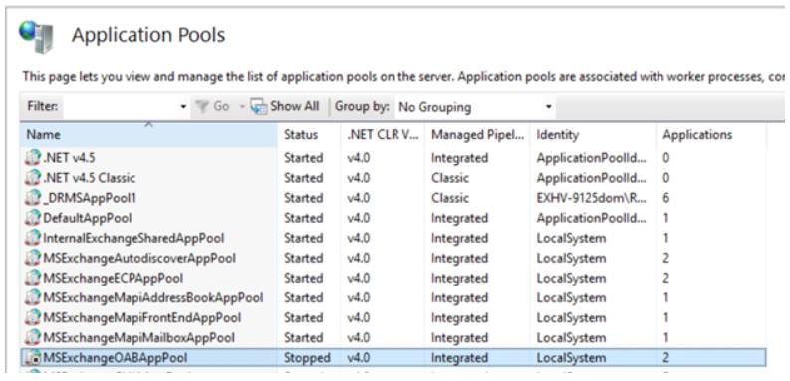The image size is (790, 381).
Task: Click ApplicationPoolIdentity cell of DefaultAppPool
Action: coord(592,219)
